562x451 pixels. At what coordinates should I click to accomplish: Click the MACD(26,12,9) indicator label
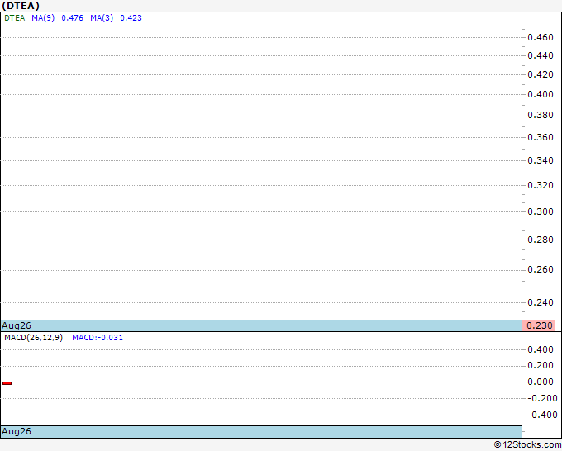[33, 338]
